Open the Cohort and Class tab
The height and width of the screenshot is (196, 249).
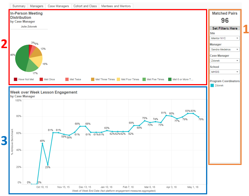click(x=85, y=6)
